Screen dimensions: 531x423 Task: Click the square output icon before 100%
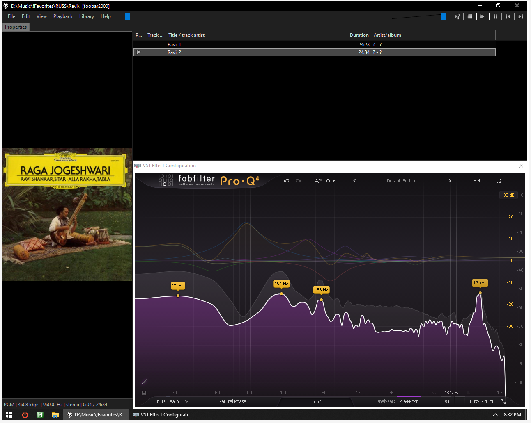[460, 401]
